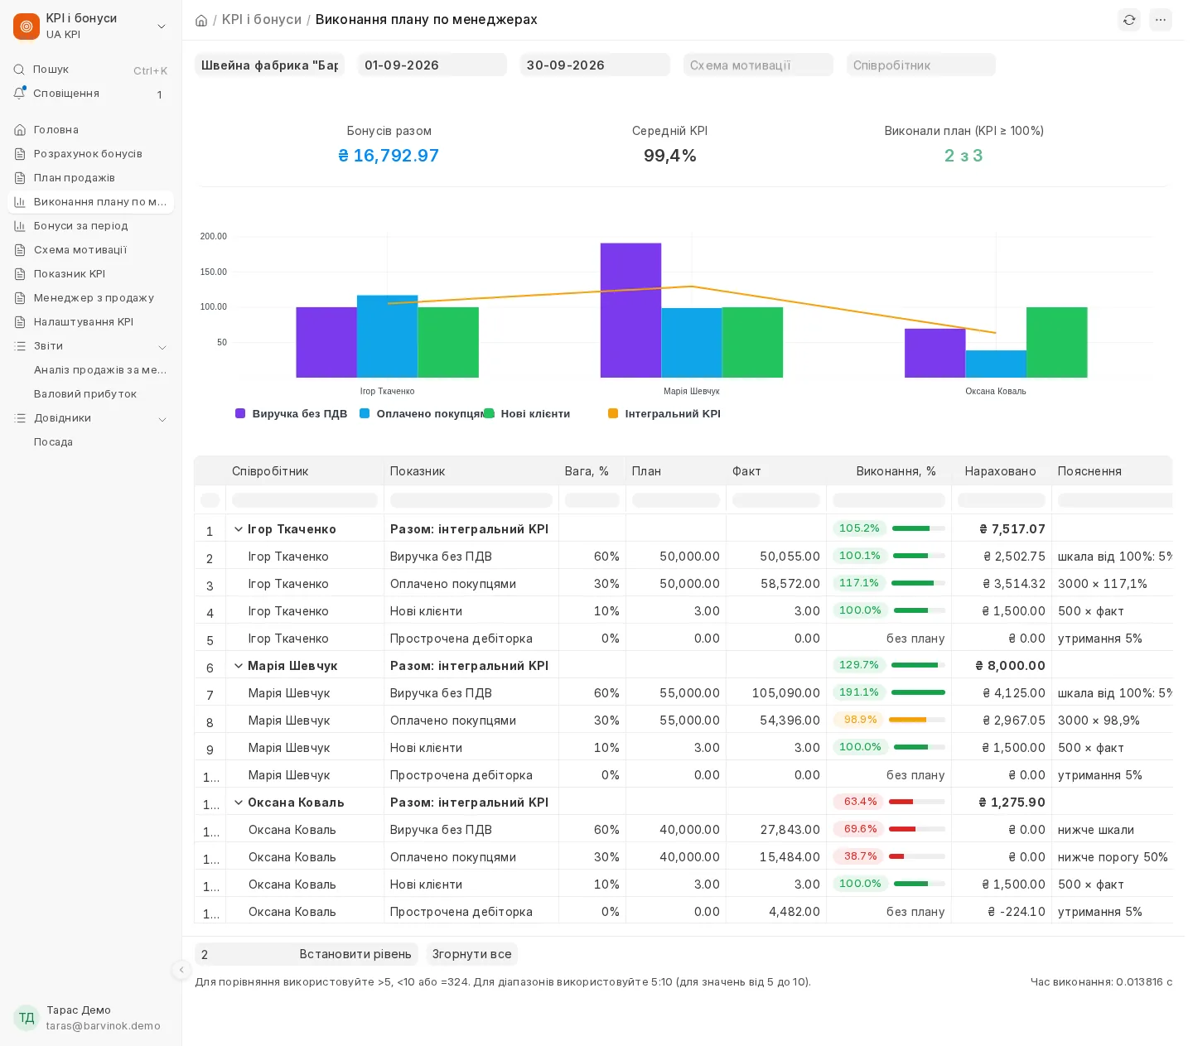Click the Співробітник filter field at top

[921, 65]
